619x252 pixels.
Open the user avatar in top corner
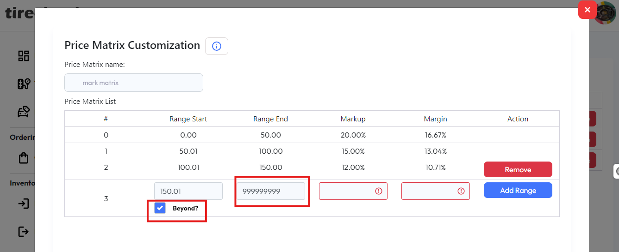click(x=606, y=13)
